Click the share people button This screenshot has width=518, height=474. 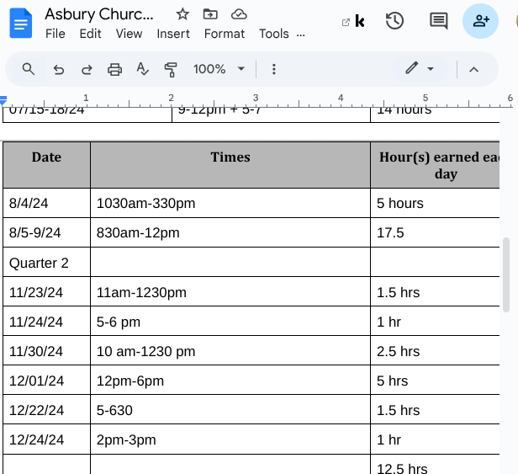[x=480, y=21]
